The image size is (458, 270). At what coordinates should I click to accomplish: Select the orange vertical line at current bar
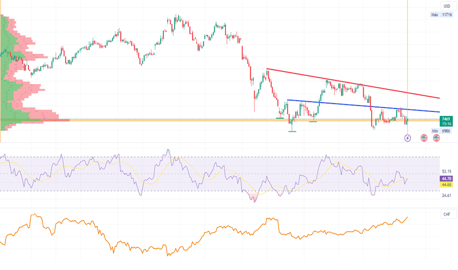(407, 49)
